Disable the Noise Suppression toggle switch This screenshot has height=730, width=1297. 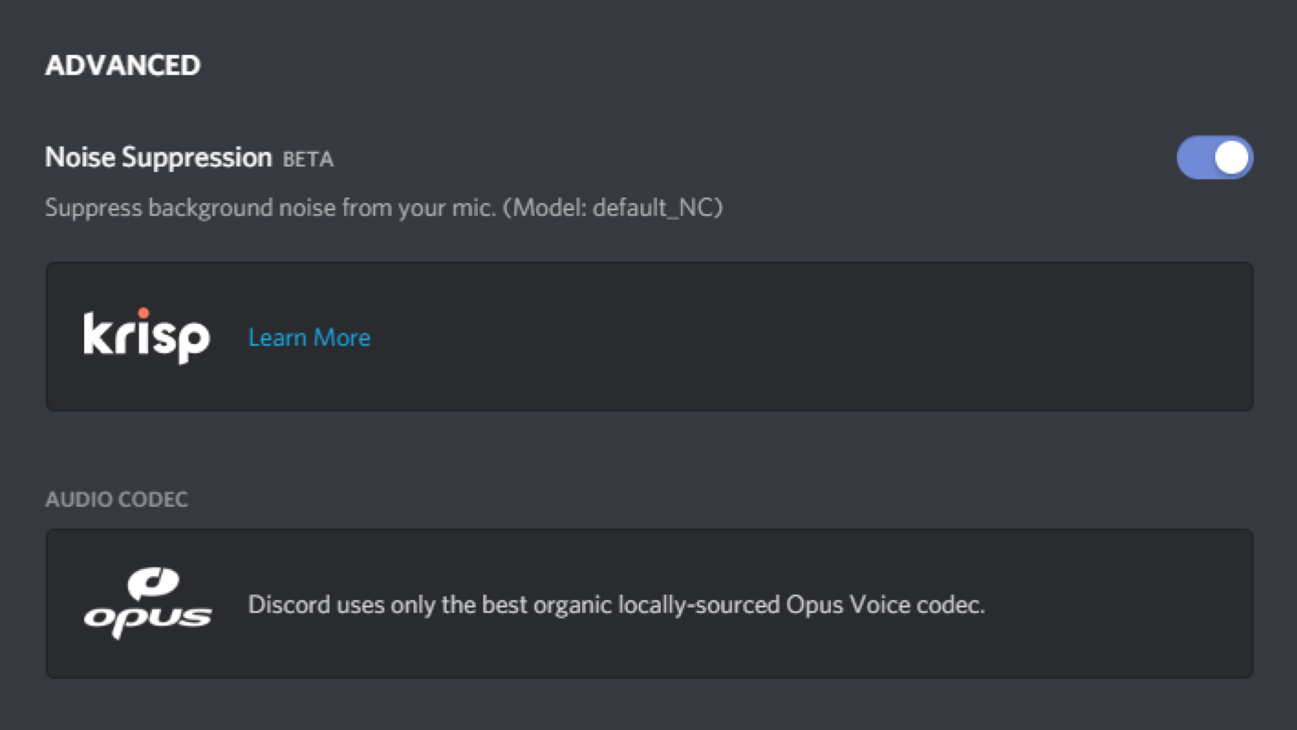click(1215, 158)
